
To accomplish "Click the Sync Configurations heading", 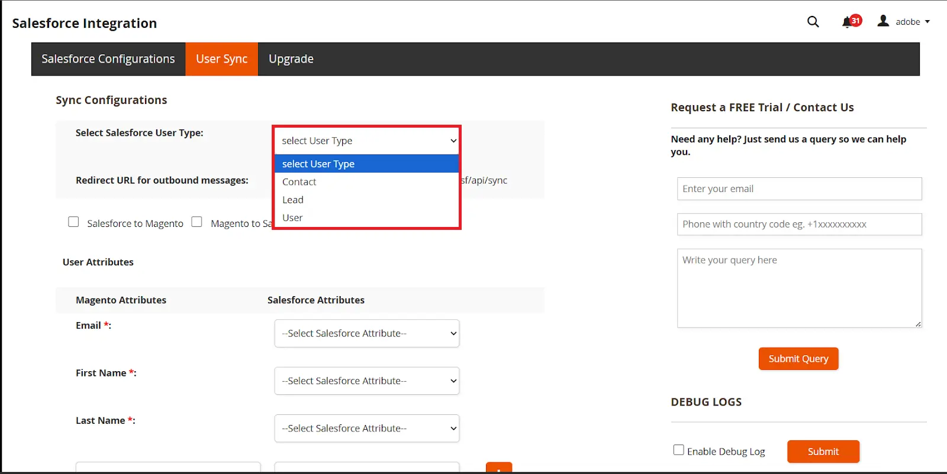I will point(111,100).
